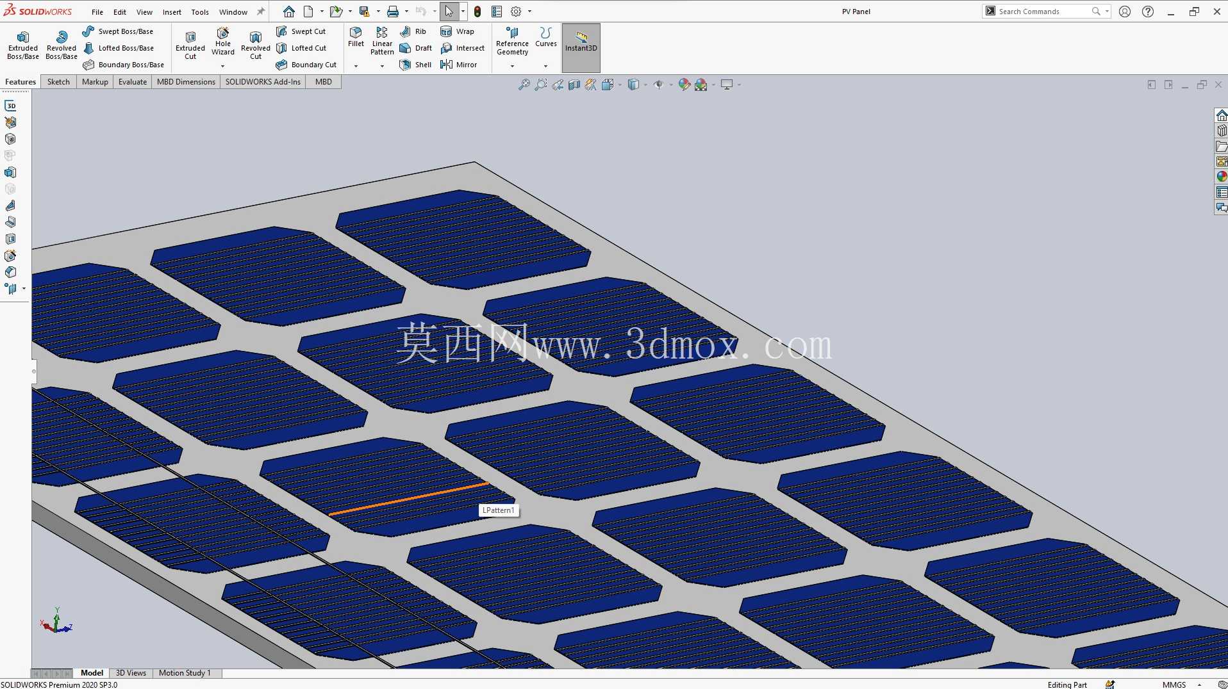This screenshot has height=689, width=1228.
Task: Expand the Options gear dropdown arrow
Action: 529,12
